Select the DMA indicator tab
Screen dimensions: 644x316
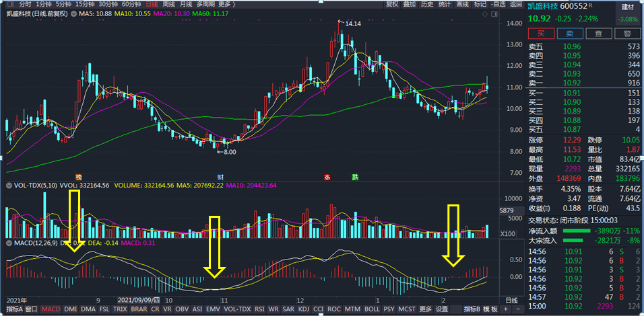[x=88, y=309]
